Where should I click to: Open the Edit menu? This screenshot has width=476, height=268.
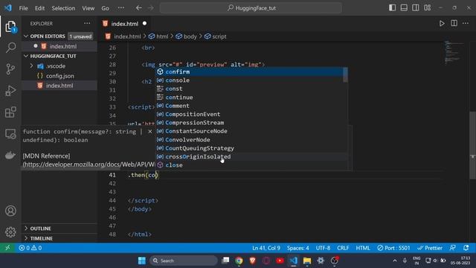click(39, 8)
